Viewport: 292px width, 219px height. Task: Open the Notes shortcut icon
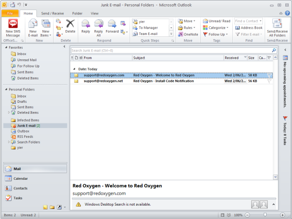pyautogui.click(x=45, y=207)
